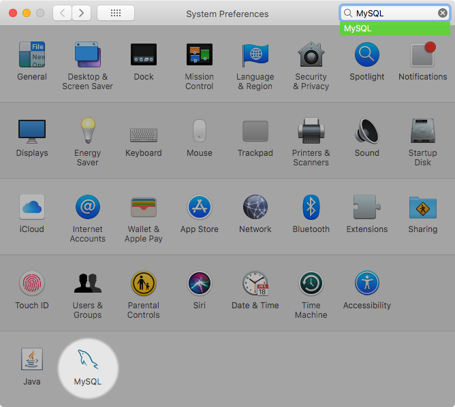Go back with the left arrow button
Viewport: 455px width, 407px height.
(62, 13)
